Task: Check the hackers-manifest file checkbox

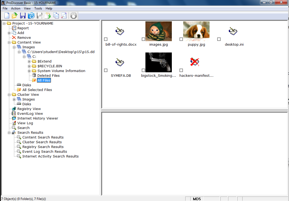Action: tap(181, 70)
